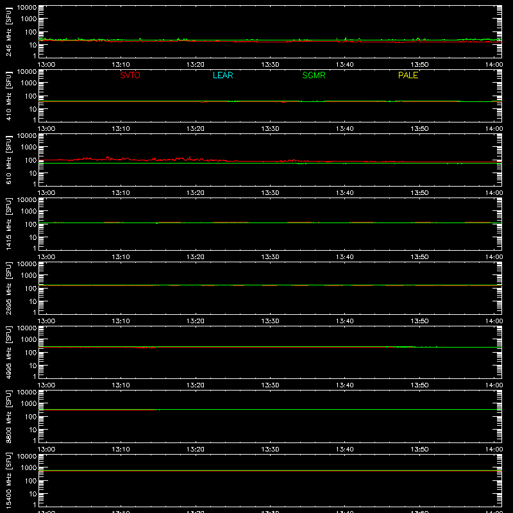Click 13:10 time label below 245 MHz panel
This screenshot has height=513, width=513.
click(121, 65)
